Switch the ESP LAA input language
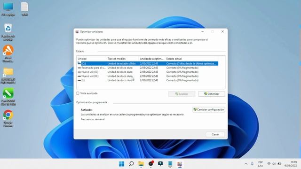Screen dimensions: 301x169 [x=261, y=164]
